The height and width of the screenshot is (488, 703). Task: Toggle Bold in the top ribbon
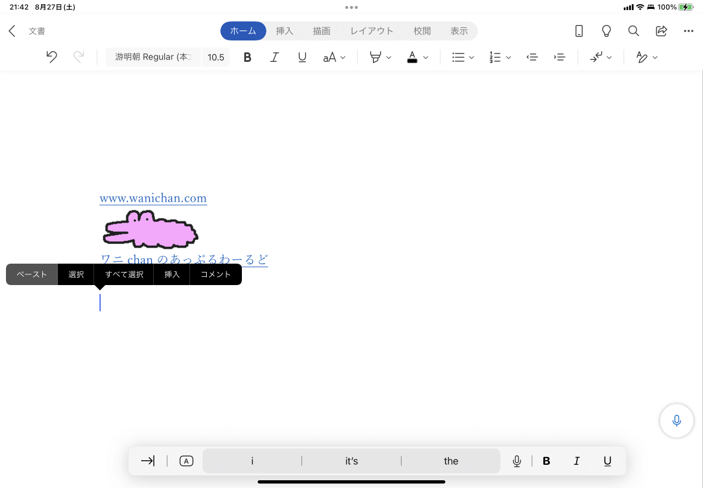point(247,57)
